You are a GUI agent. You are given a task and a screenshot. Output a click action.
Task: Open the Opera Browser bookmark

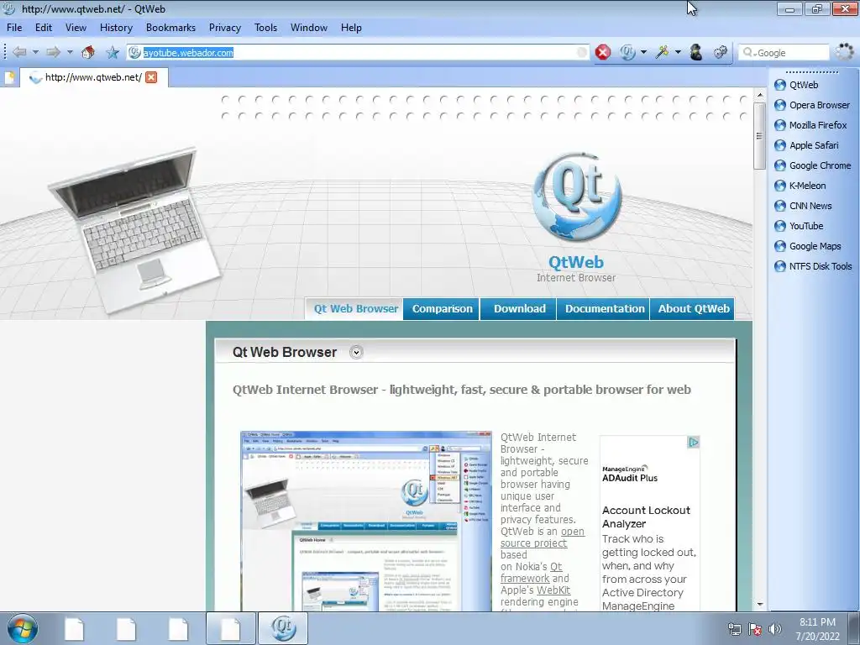[812, 105]
